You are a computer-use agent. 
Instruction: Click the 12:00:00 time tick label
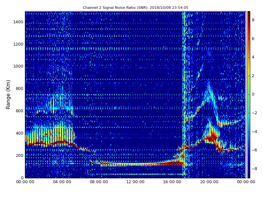tap(135, 182)
